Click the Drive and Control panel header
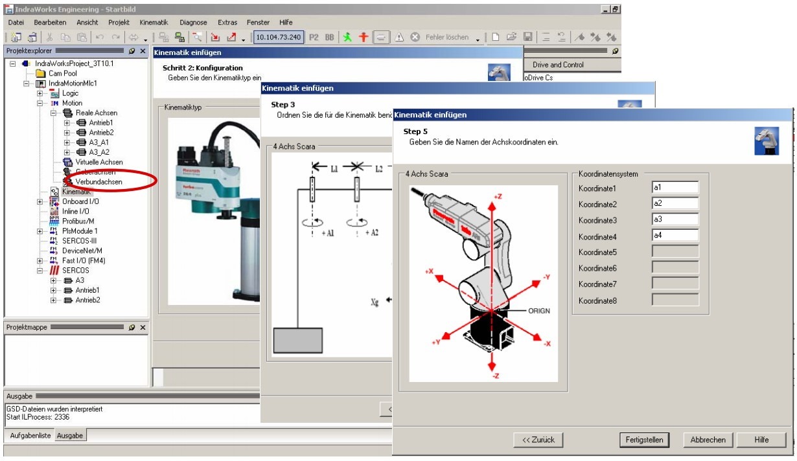This screenshot has width=797, height=461. click(558, 65)
